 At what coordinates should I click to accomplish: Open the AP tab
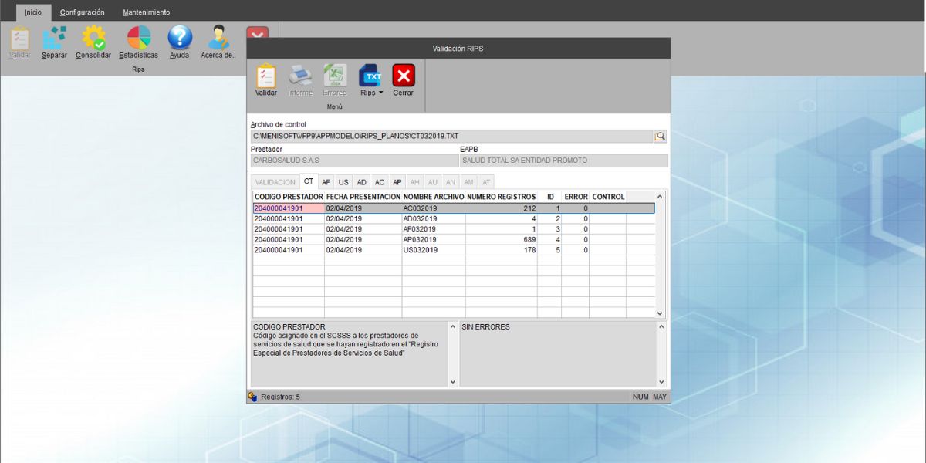[397, 182]
